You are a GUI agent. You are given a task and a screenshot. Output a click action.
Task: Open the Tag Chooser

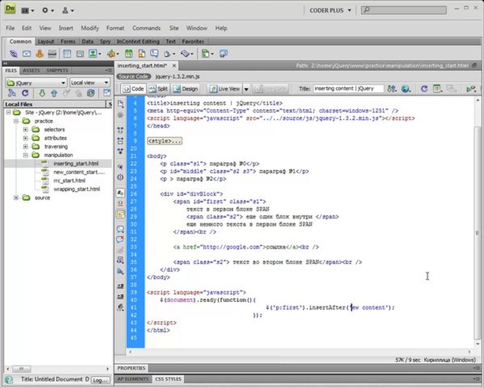coord(224,54)
